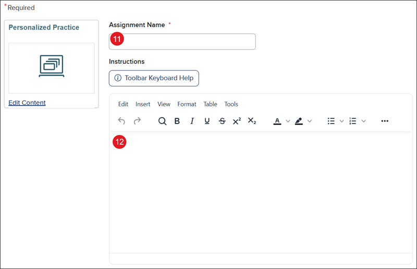Apply Subscript formatting

coord(252,121)
